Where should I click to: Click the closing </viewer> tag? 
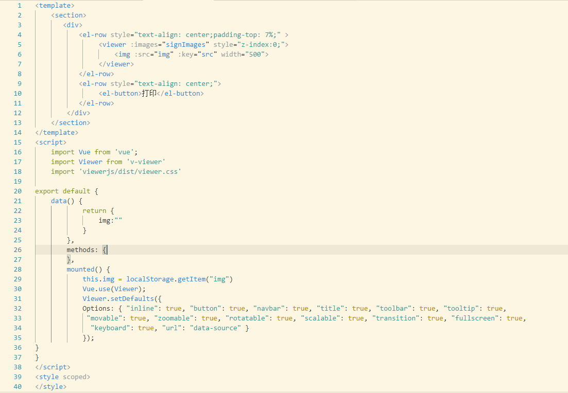click(x=116, y=64)
